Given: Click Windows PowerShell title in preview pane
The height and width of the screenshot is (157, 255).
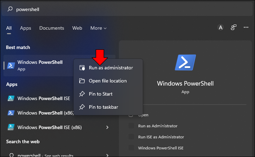Looking at the screenshot, I should click(x=185, y=84).
